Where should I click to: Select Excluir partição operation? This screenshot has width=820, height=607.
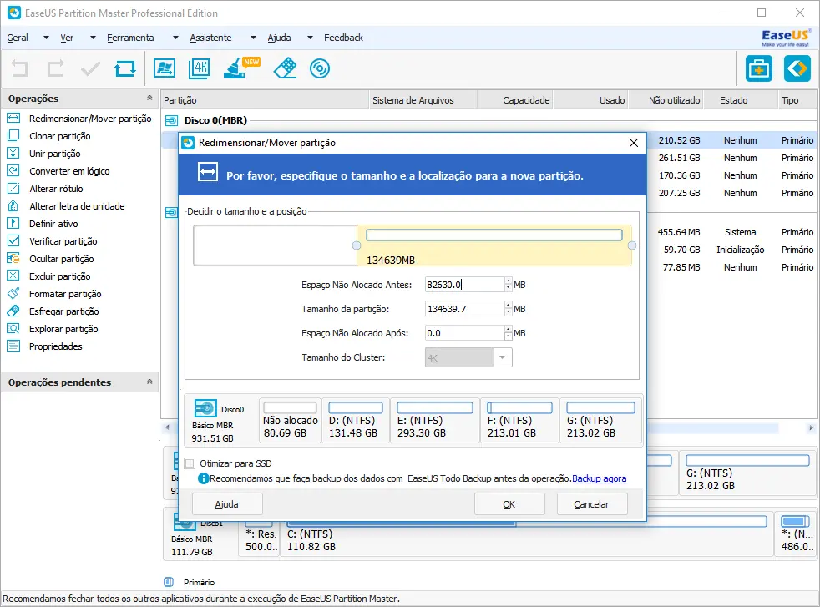tap(59, 276)
